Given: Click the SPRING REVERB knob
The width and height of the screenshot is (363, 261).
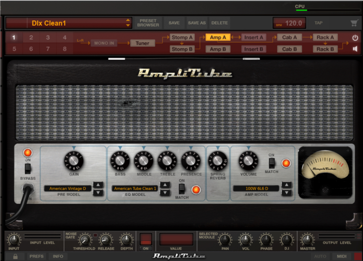Looking at the screenshot, I should [218, 161].
